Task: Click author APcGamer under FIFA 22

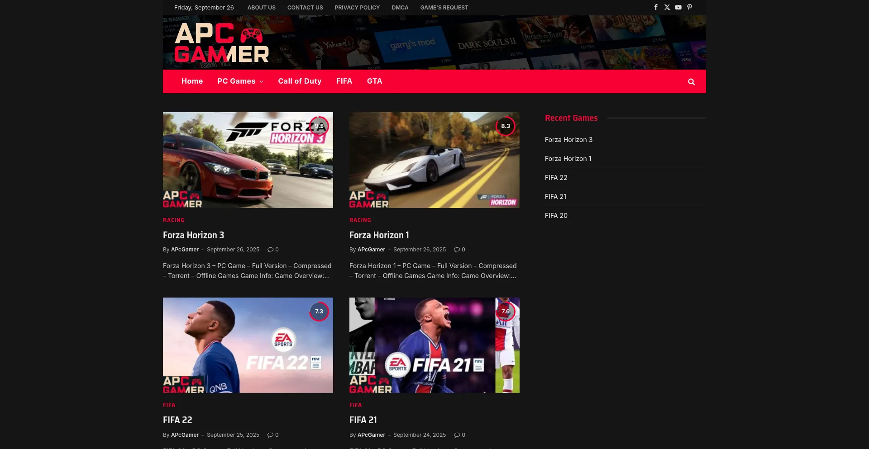Action: [185, 435]
